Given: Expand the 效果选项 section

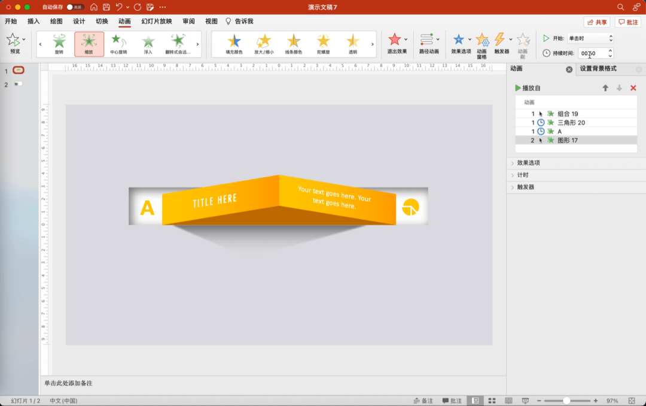Looking at the screenshot, I should [528, 163].
